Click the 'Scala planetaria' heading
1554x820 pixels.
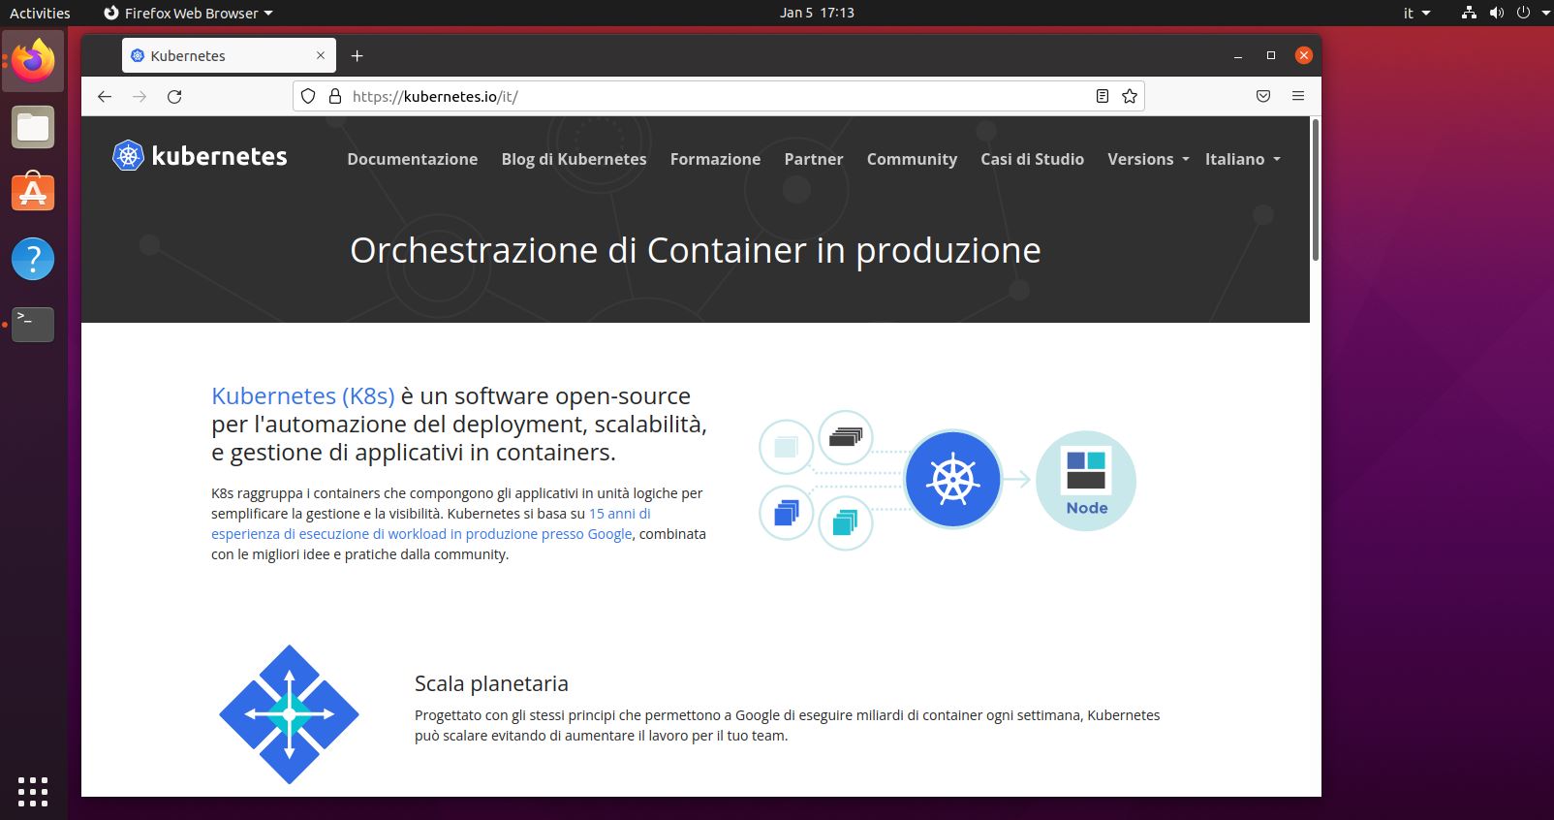click(491, 683)
